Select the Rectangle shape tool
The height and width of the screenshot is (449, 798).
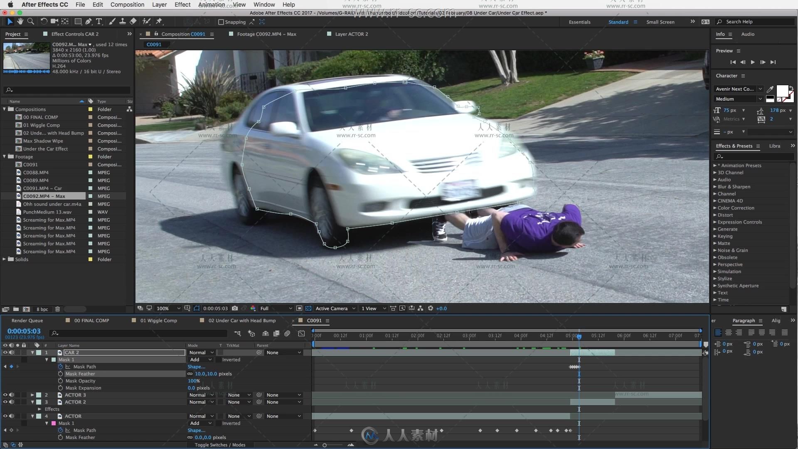tap(78, 22)
